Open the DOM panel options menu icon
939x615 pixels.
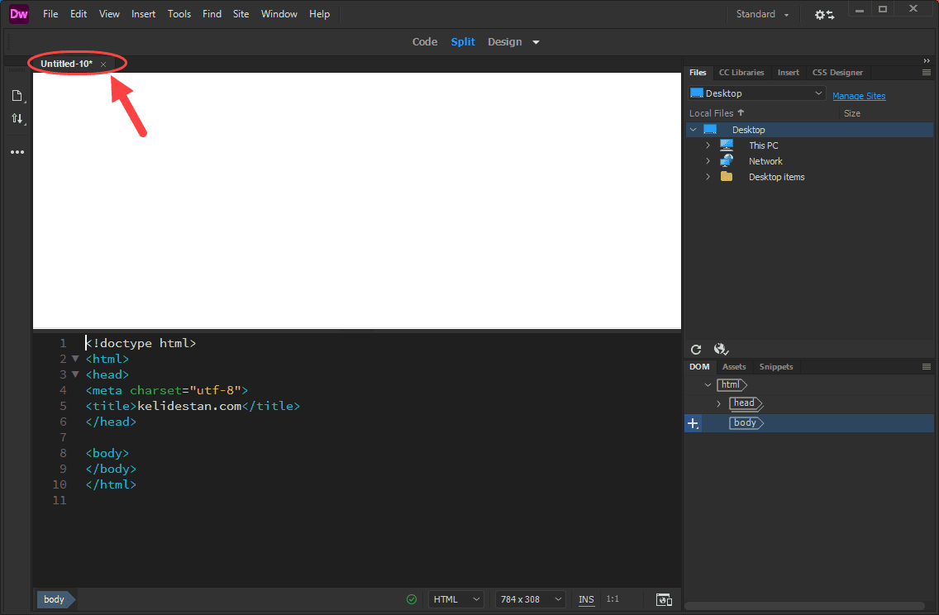(x=927, y=366)
